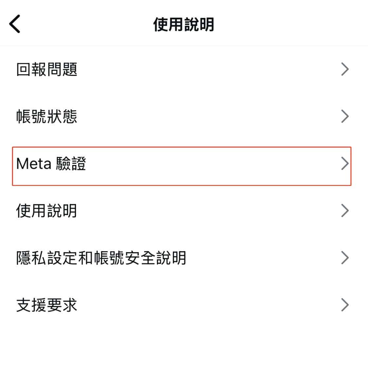Go back using the top-left arrow
Viewport: 368px width, 366px height.
[14, 24]
